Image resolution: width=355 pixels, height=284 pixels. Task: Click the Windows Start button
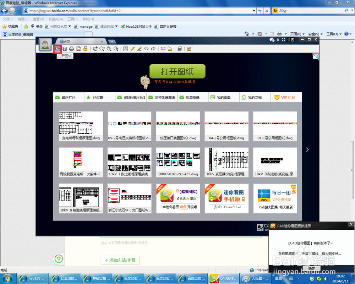point(7,278)
